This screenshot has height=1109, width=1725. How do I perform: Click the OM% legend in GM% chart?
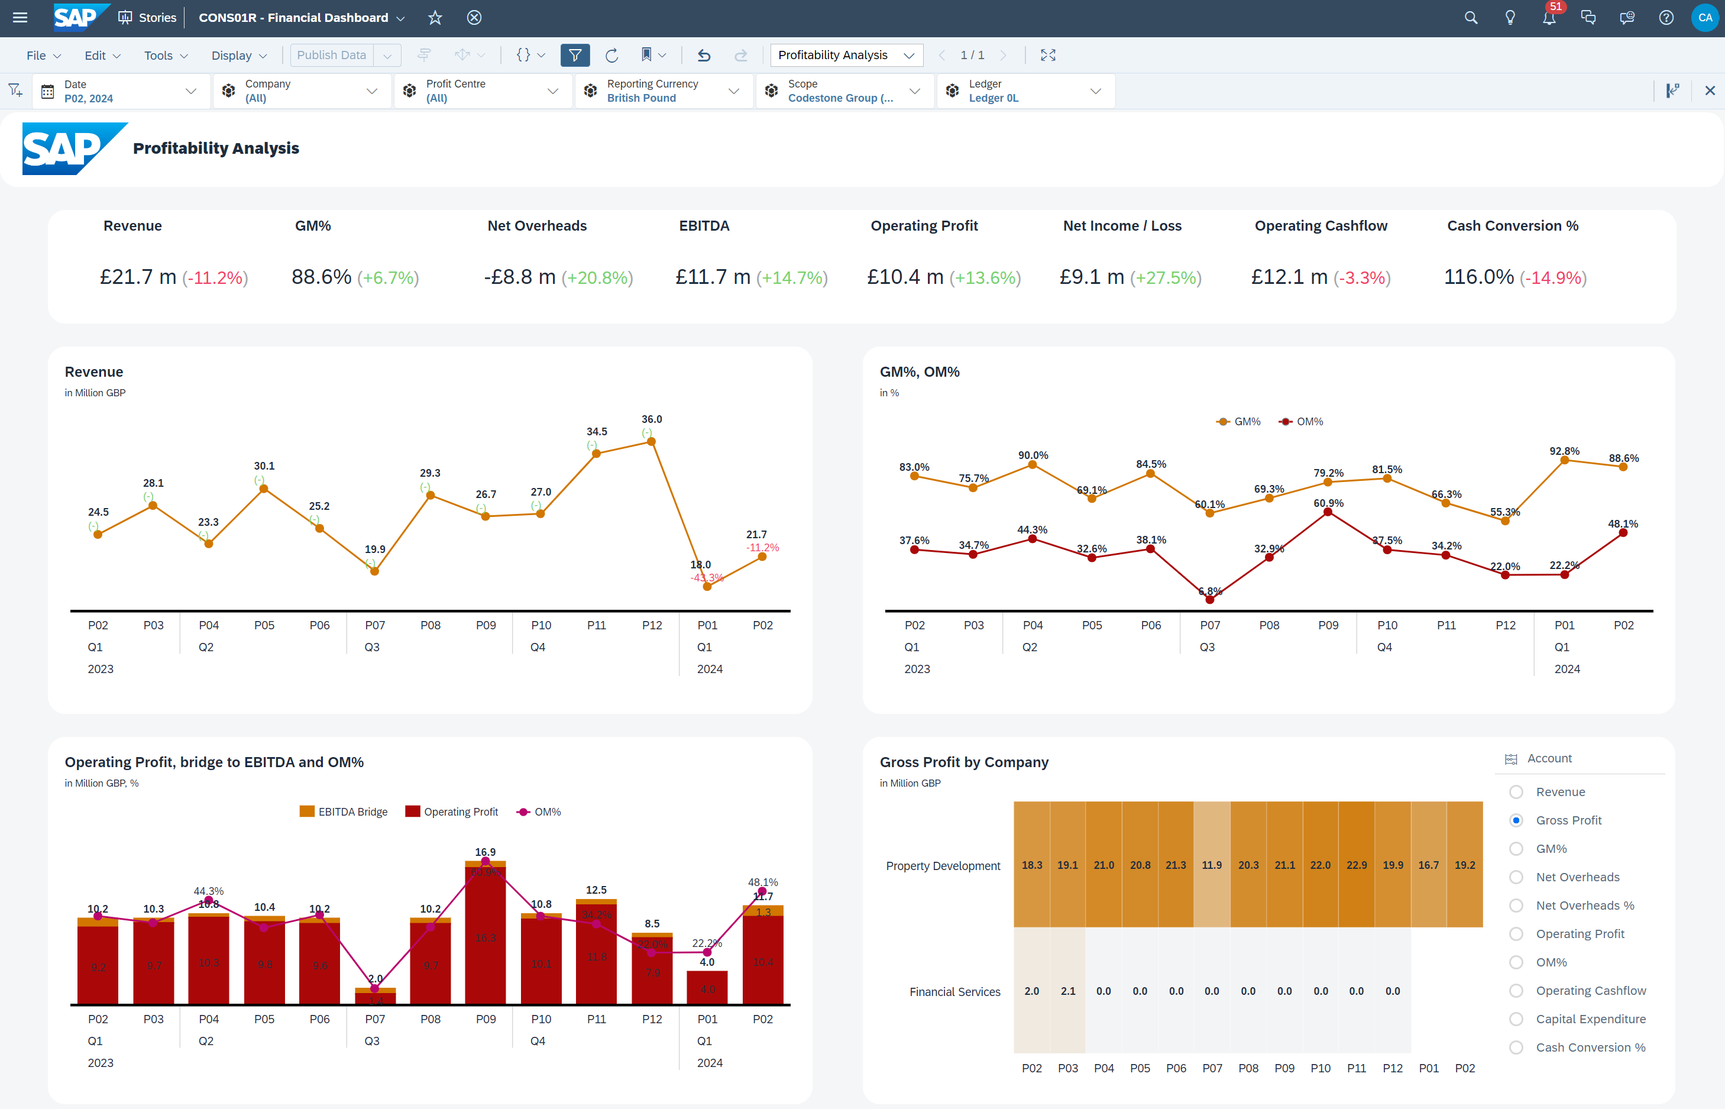[1301, 422]
